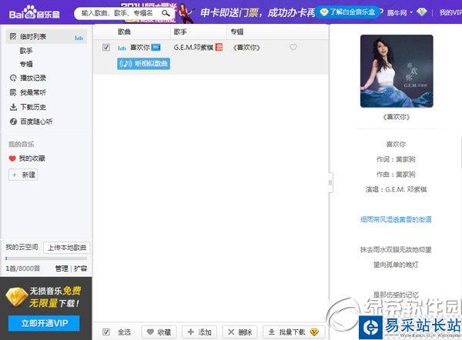
Task: Click 添加 button in bottom toolbar
Action: pyautogui.click(x=199, y=332)
